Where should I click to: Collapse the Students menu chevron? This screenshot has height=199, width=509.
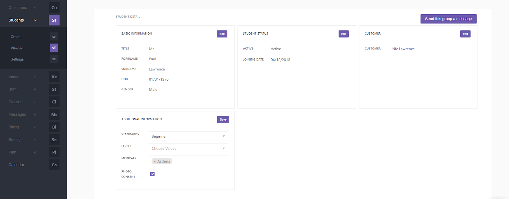[35, 20]
